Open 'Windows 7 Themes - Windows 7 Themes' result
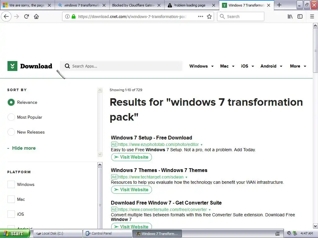The width and height of the screenshot is (318, 238). coord(159,170)
